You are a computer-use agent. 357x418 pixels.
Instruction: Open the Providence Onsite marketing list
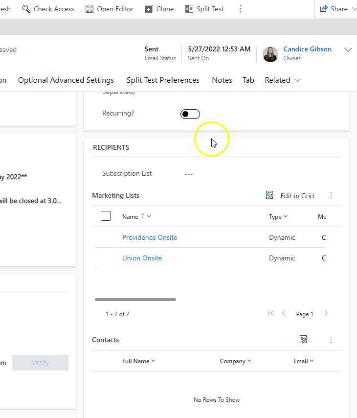click(150, 237)
